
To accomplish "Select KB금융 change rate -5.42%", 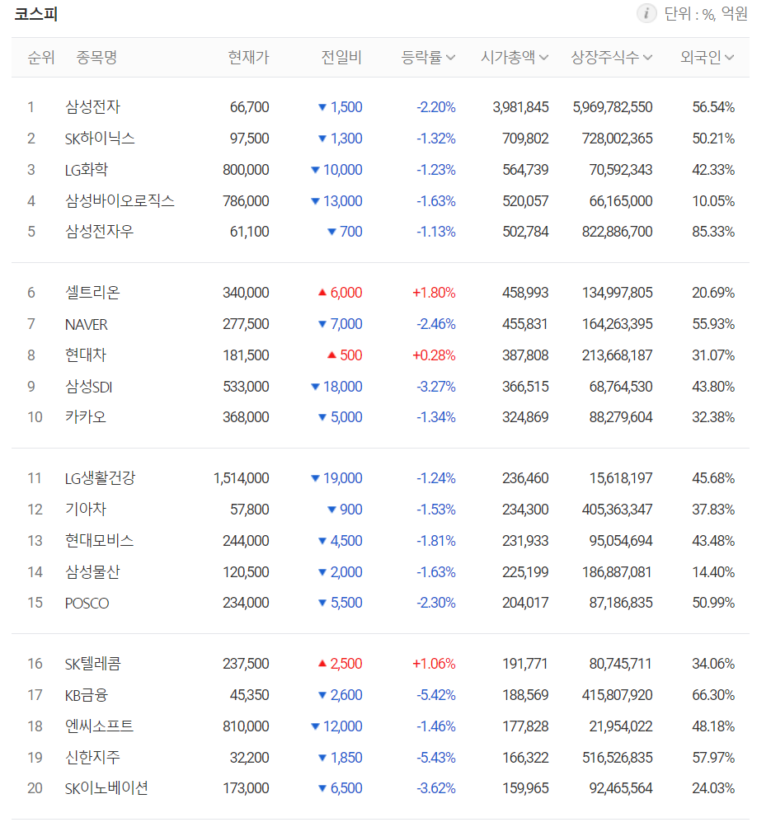I will [436, 695].
